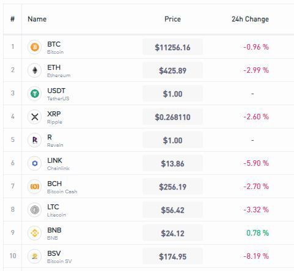Select the Bitcoin SV coin icon
Screen dimensions: 294x271
35,256
